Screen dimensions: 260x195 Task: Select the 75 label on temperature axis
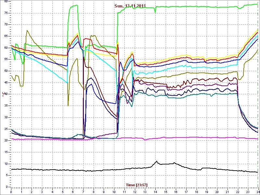[x=5, y=13]
